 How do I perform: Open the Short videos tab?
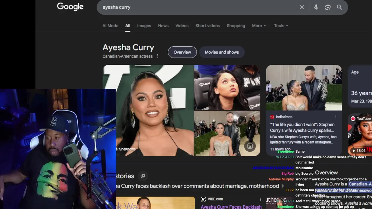click(x=208, y=26)
